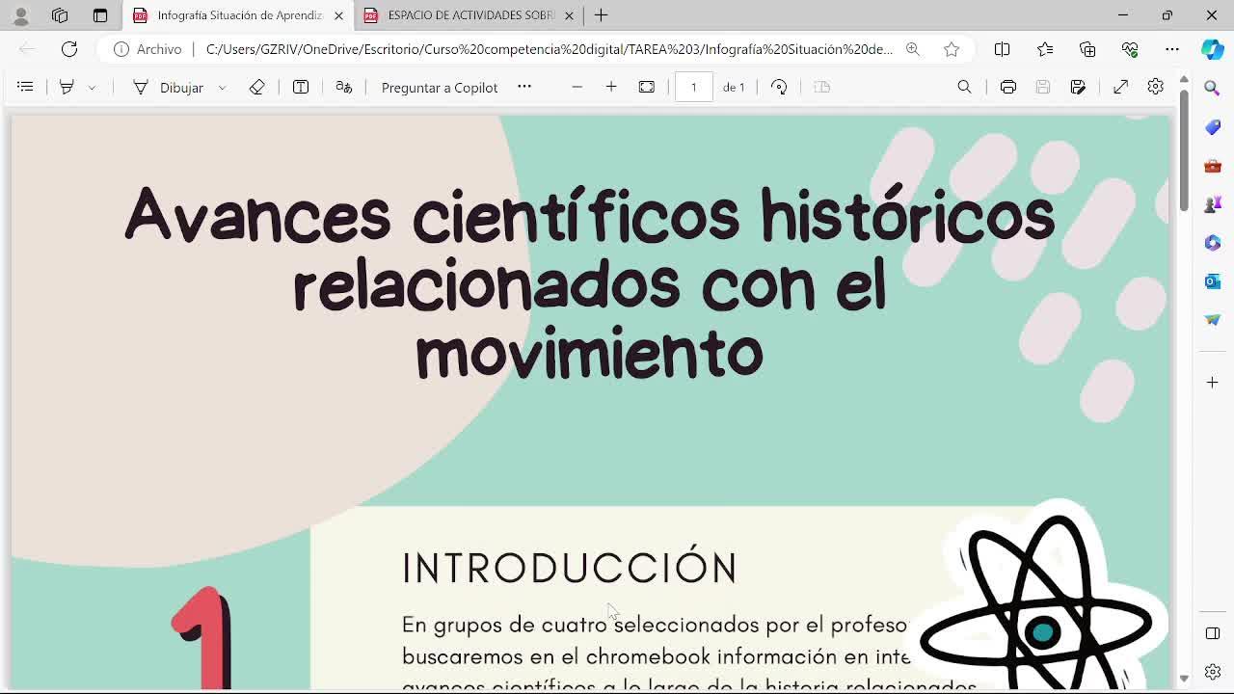The image size is (1234, 694).
Task: Add this page to favorites
Action: click(x=952, y=49)
